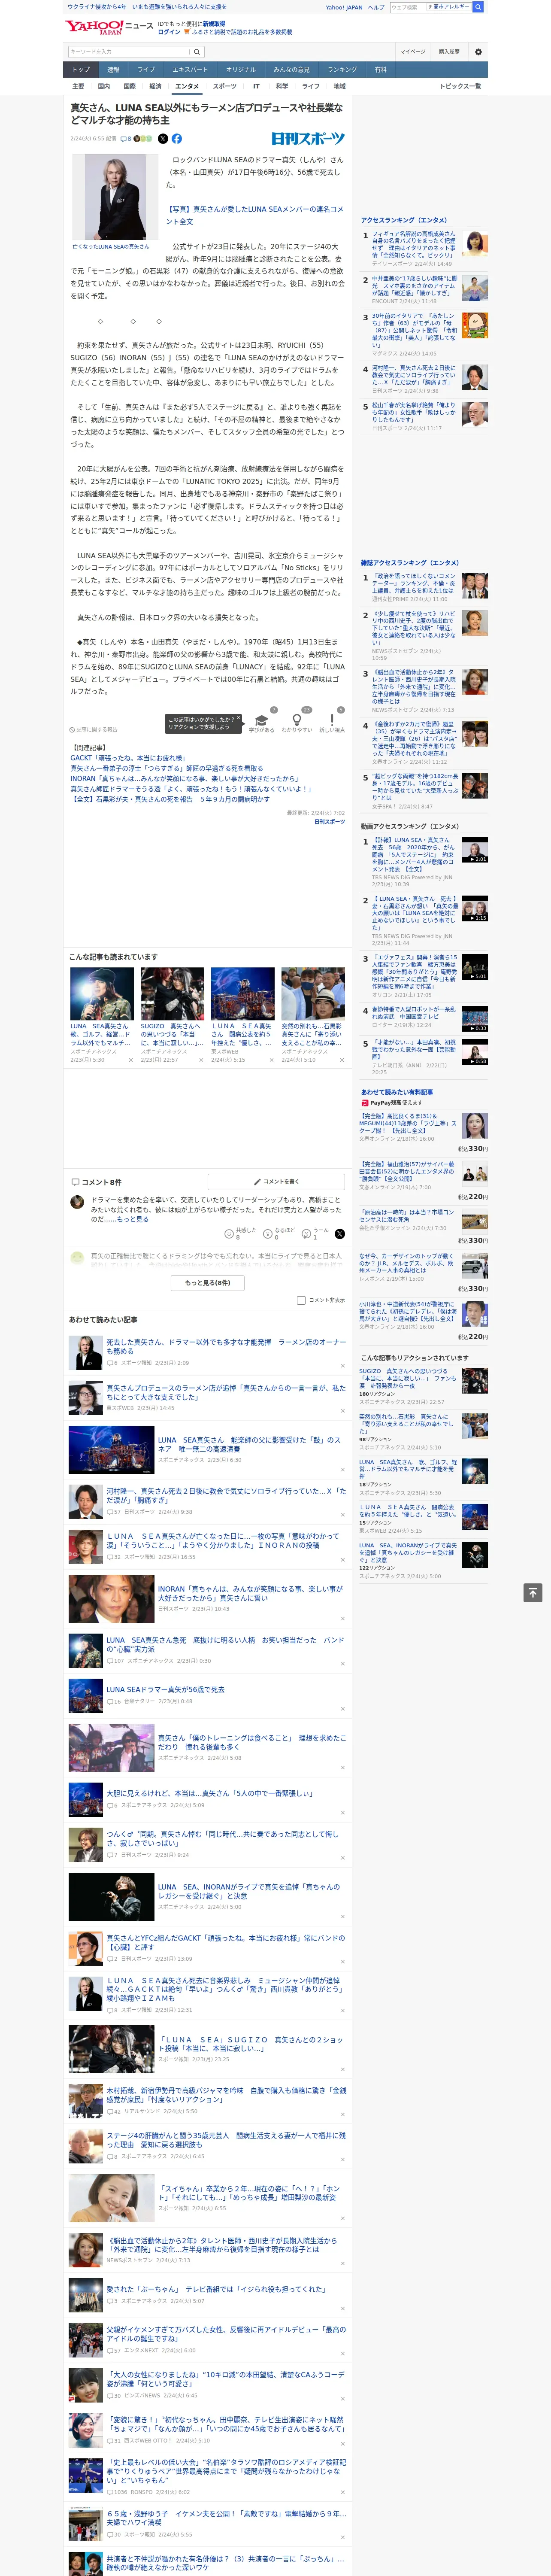Dismiss the 突然の別れも recommended card
This screenshot has height=2576, width=551.
coord(341,1060)
